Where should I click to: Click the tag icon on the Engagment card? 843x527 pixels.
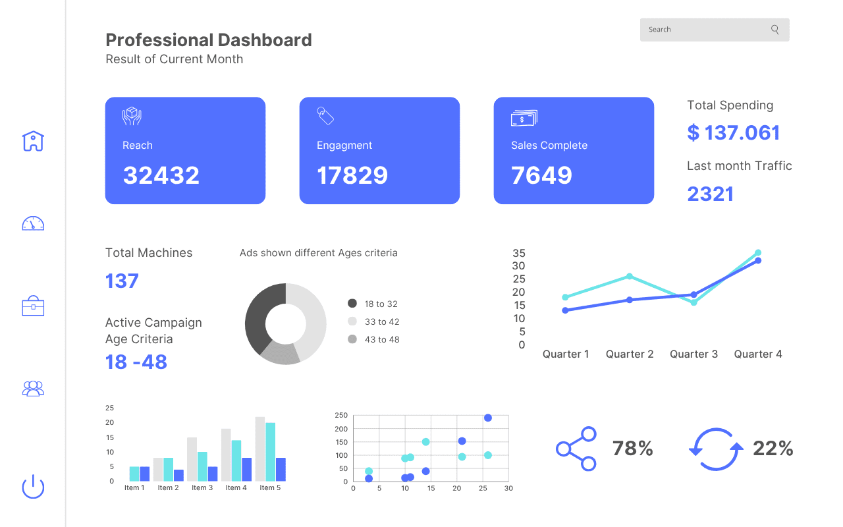click(x=325, y=115)
